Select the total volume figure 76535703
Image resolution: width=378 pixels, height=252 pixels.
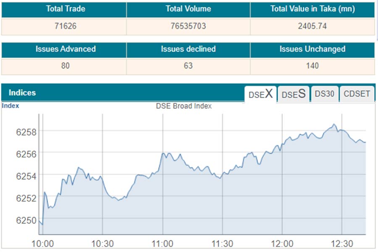pos(188,26)
